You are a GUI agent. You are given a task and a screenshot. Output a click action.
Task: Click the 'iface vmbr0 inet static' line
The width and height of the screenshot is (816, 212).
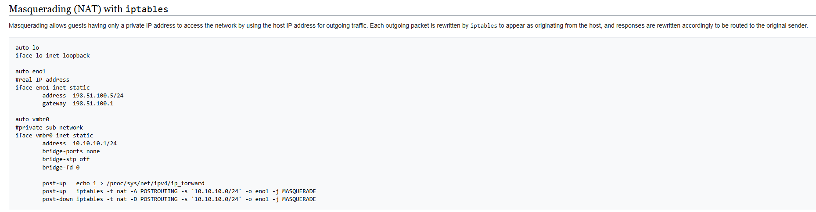(54, 136)
